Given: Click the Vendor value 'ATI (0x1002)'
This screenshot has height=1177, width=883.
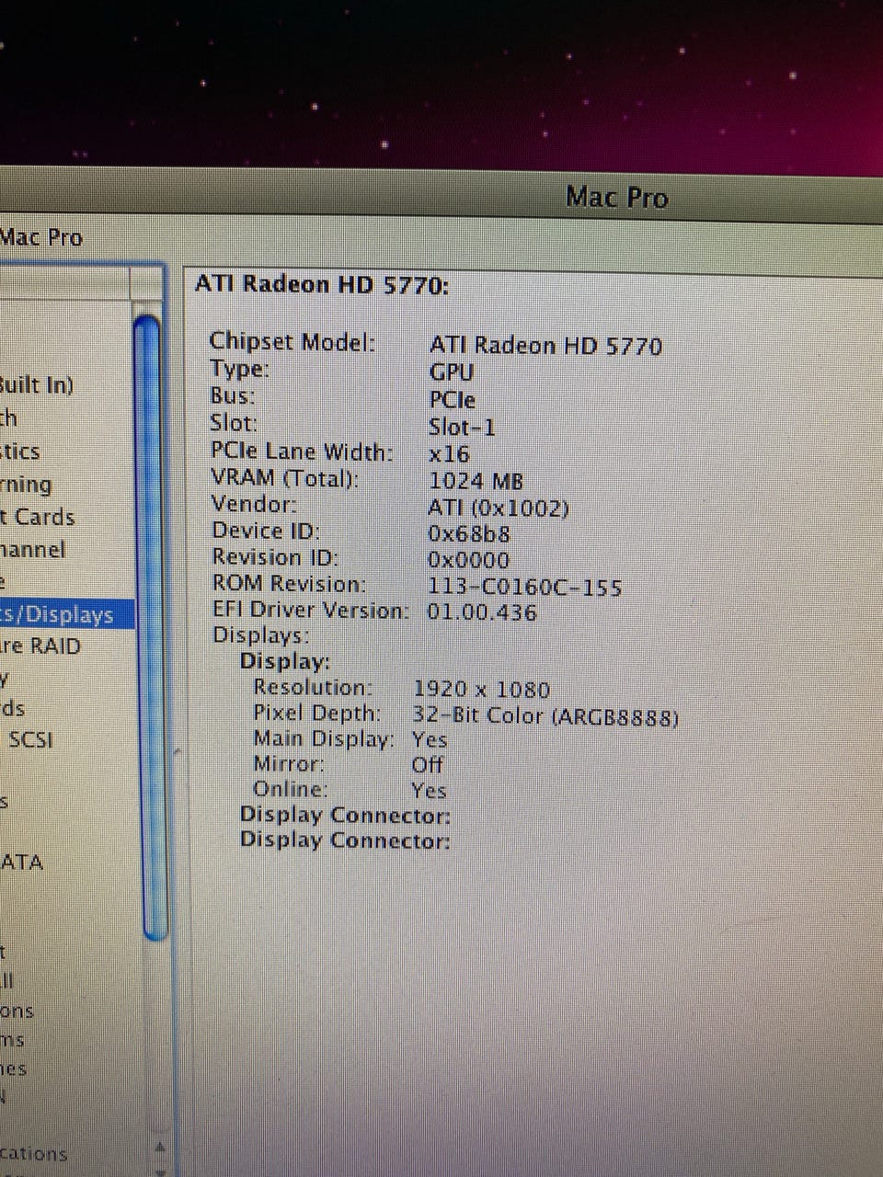Looking at the screenshot, I should (499, 508).
